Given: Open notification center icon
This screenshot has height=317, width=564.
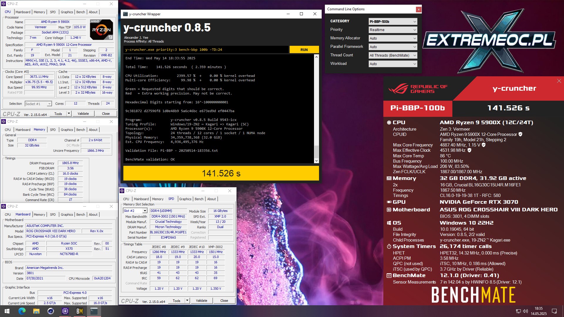Looking at the screenshot, I should point(554,311).
